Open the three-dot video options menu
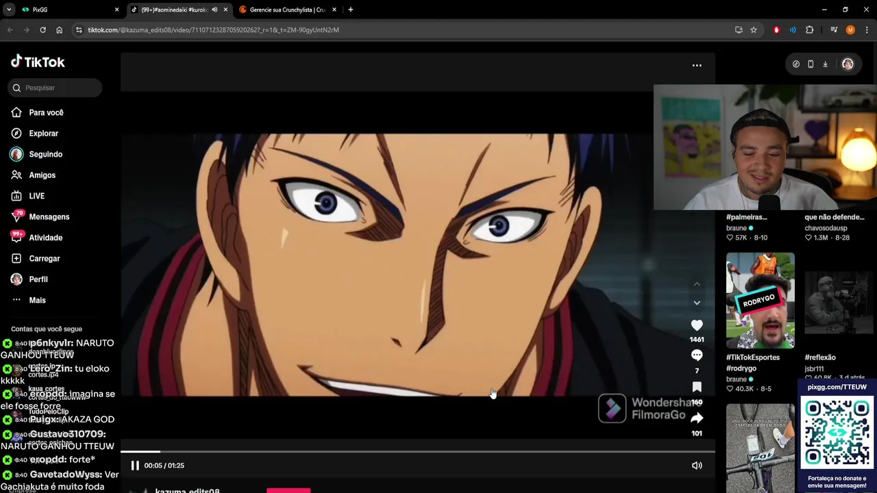Viewport: 877px width, 493px height. click(x=697, y=66)
